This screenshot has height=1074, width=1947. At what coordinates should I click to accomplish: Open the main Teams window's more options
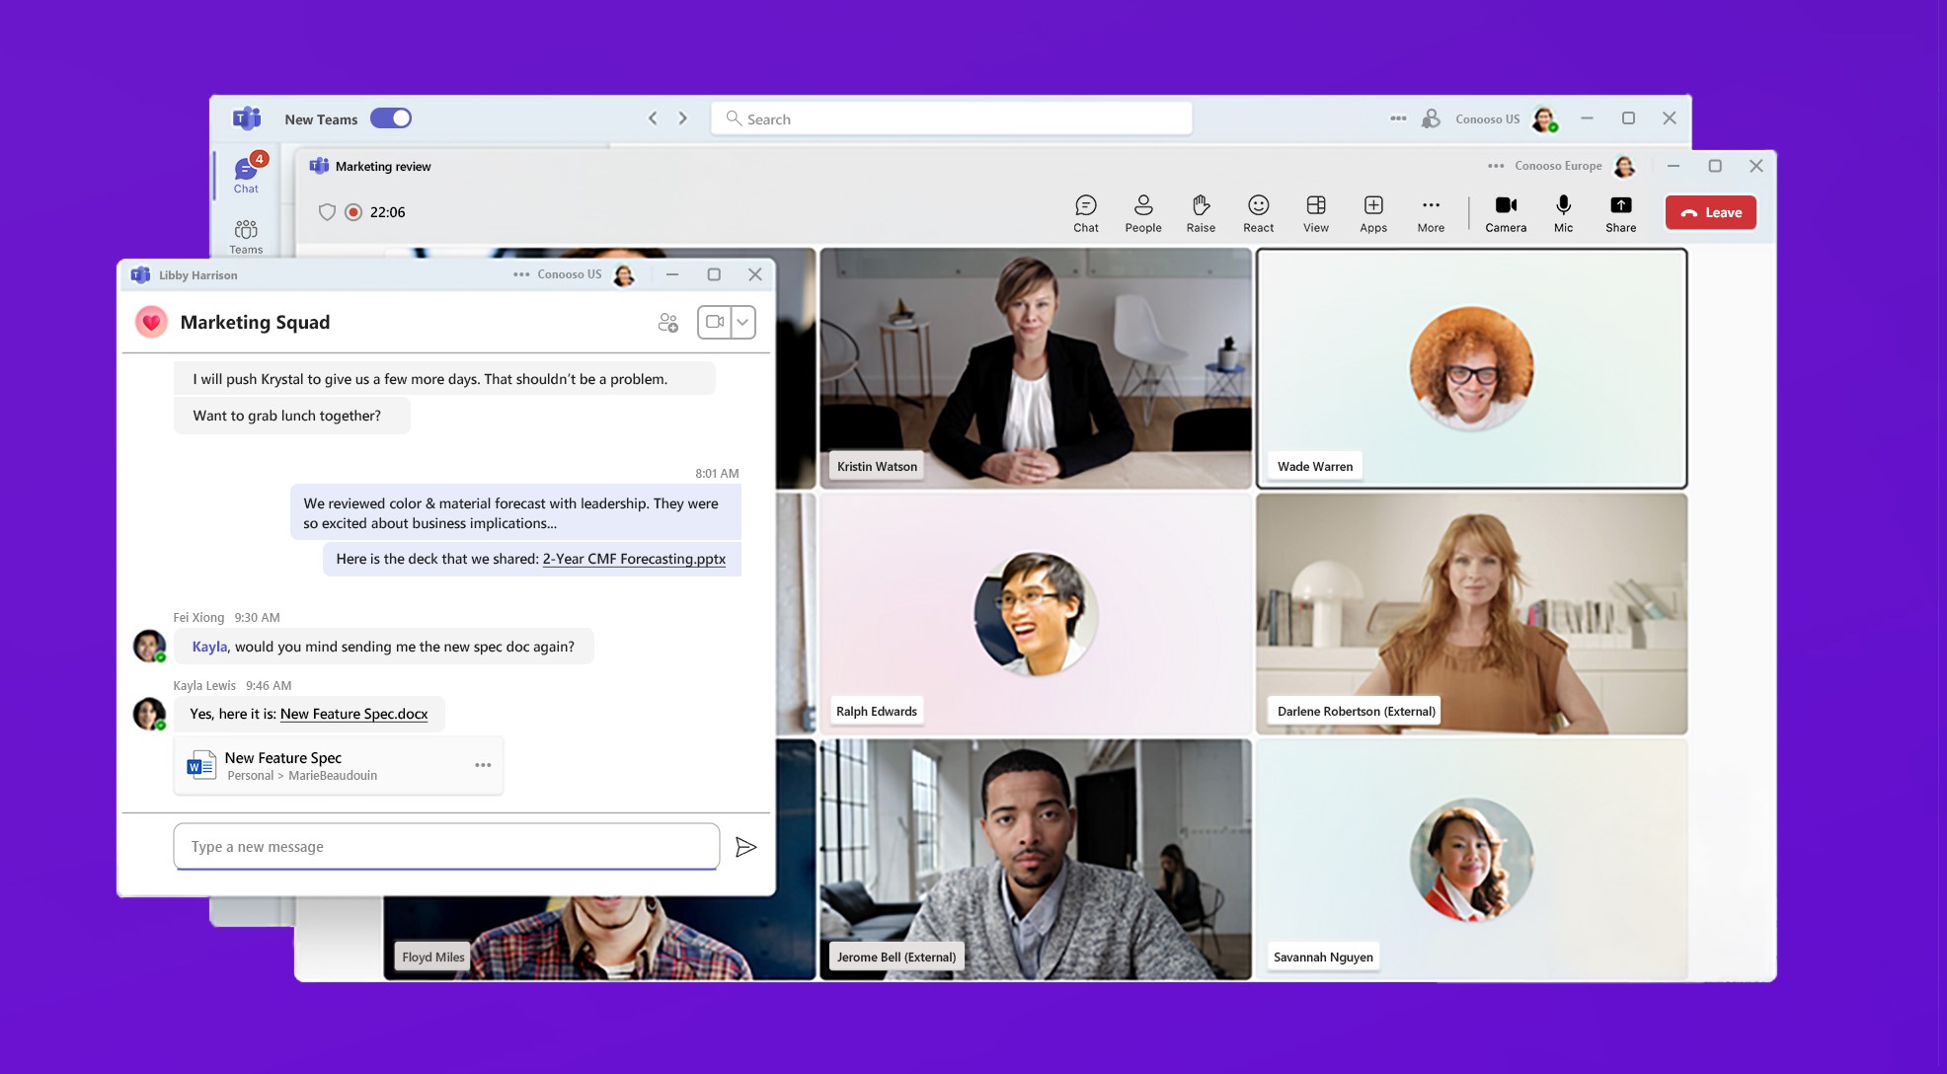1398,118
